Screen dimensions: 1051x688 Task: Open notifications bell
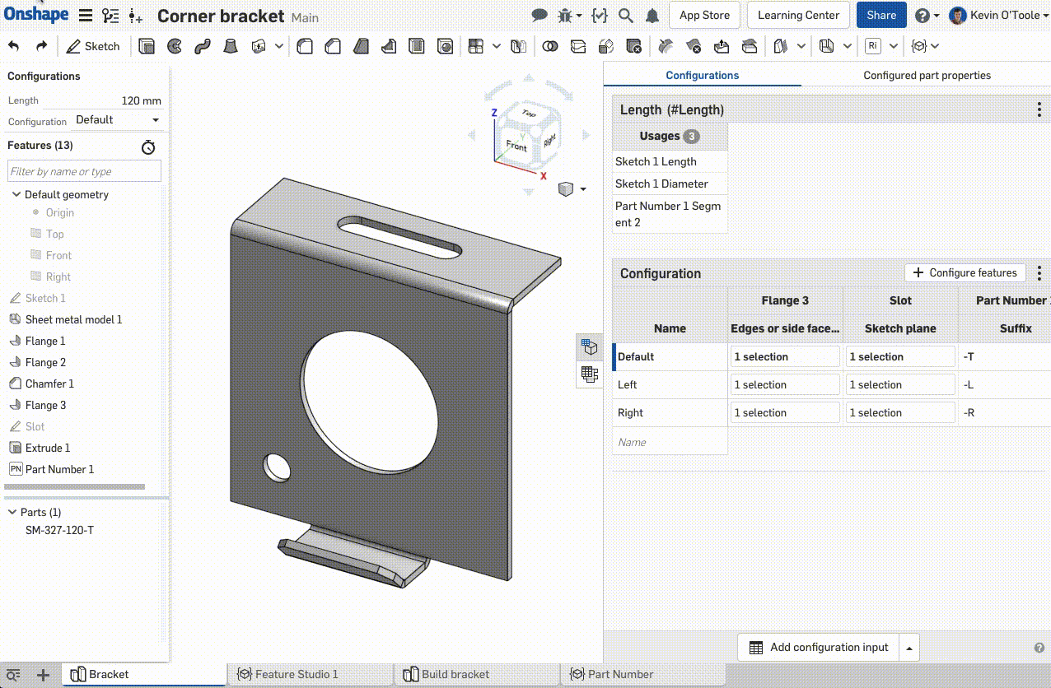(652, 15)
